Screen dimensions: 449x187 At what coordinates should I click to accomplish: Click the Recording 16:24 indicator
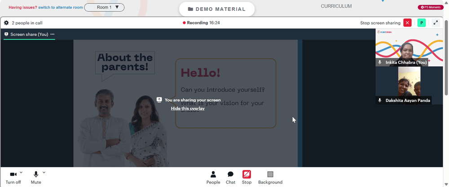coord(201,23)
